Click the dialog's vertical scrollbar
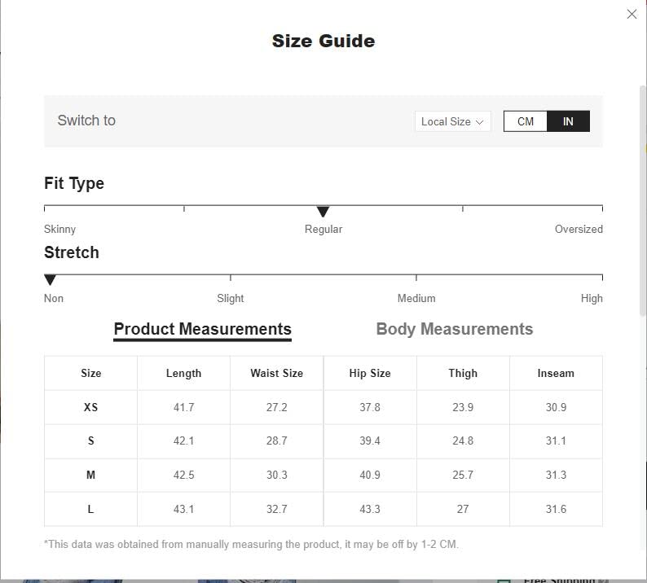 642,201
